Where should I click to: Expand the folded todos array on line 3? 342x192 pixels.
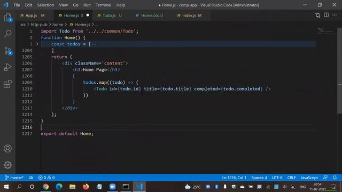pyautogui.click(x=37, y=44)
